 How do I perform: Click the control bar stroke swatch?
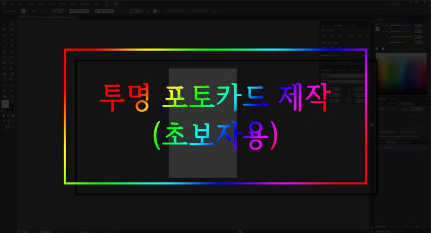[x=32, y=11]
